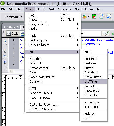
Task: Select Radio Group in the Form submenu
Action: click(93, 102)
